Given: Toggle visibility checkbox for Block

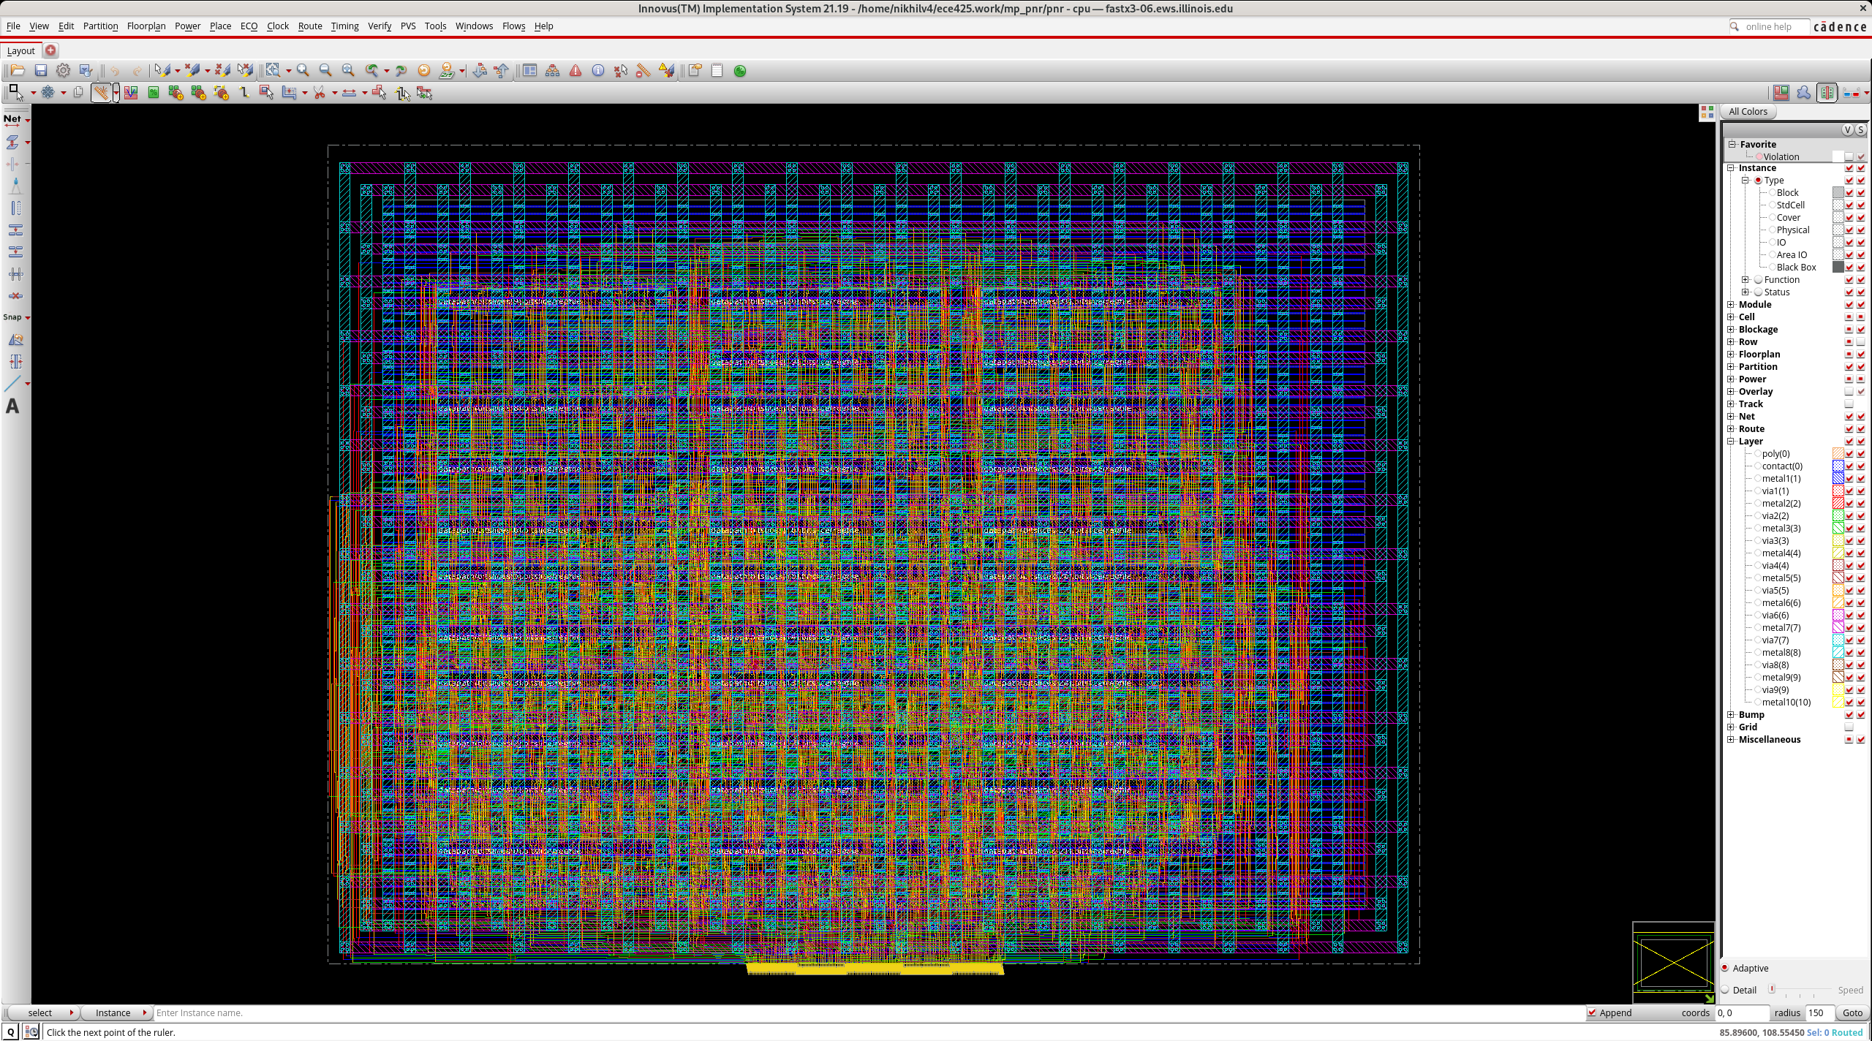Looking at the screenshot, I should tap(1849, 192).
